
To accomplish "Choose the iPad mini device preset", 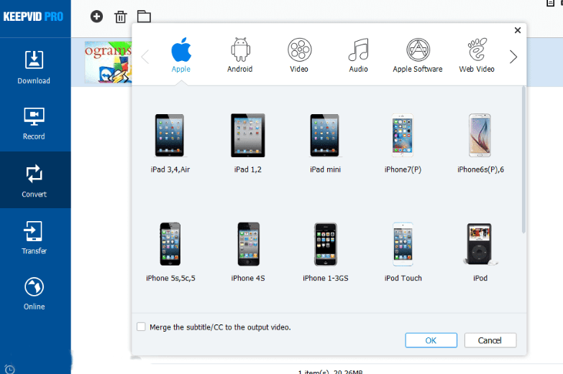I will point(325,144).
